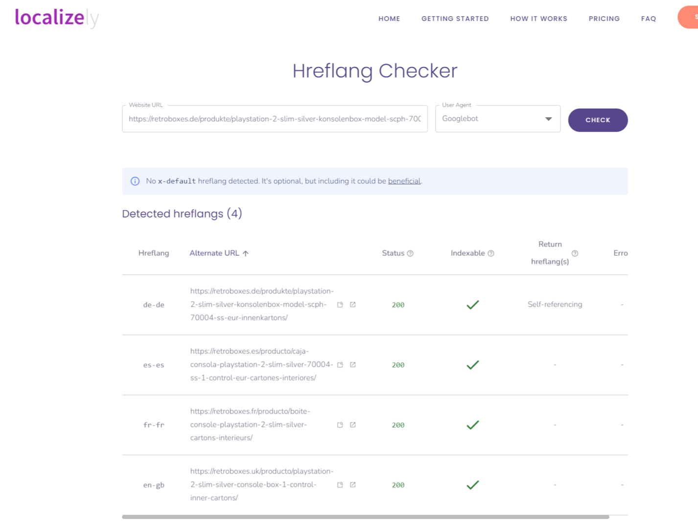The image size is (698, 528).
Task: Select the es-es hreflang cell
Action: (154, 365)
